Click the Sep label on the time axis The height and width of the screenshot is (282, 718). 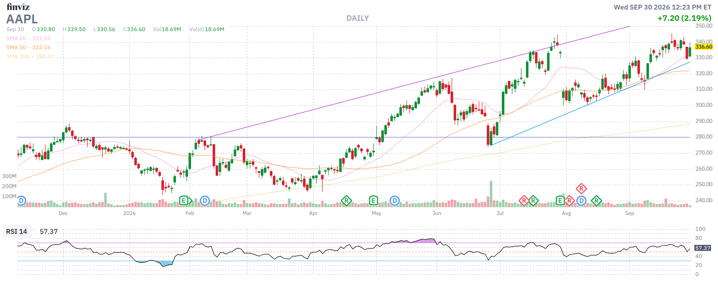(629, 213)
